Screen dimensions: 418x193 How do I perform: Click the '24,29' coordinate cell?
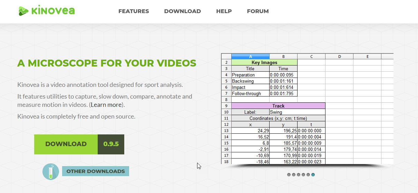coord(250,131)
